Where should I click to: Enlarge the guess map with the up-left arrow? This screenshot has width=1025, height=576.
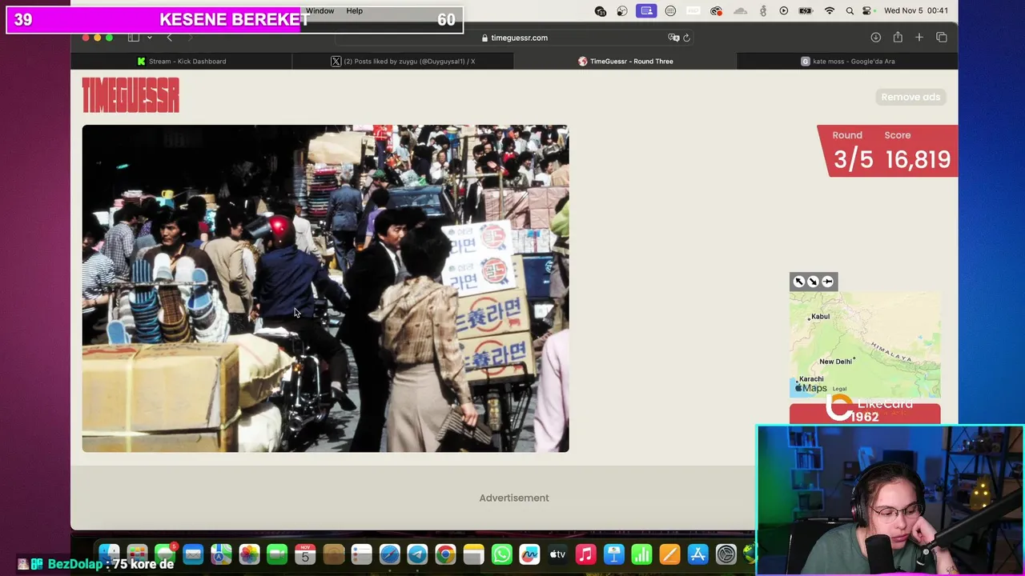(x=798, y=282)
